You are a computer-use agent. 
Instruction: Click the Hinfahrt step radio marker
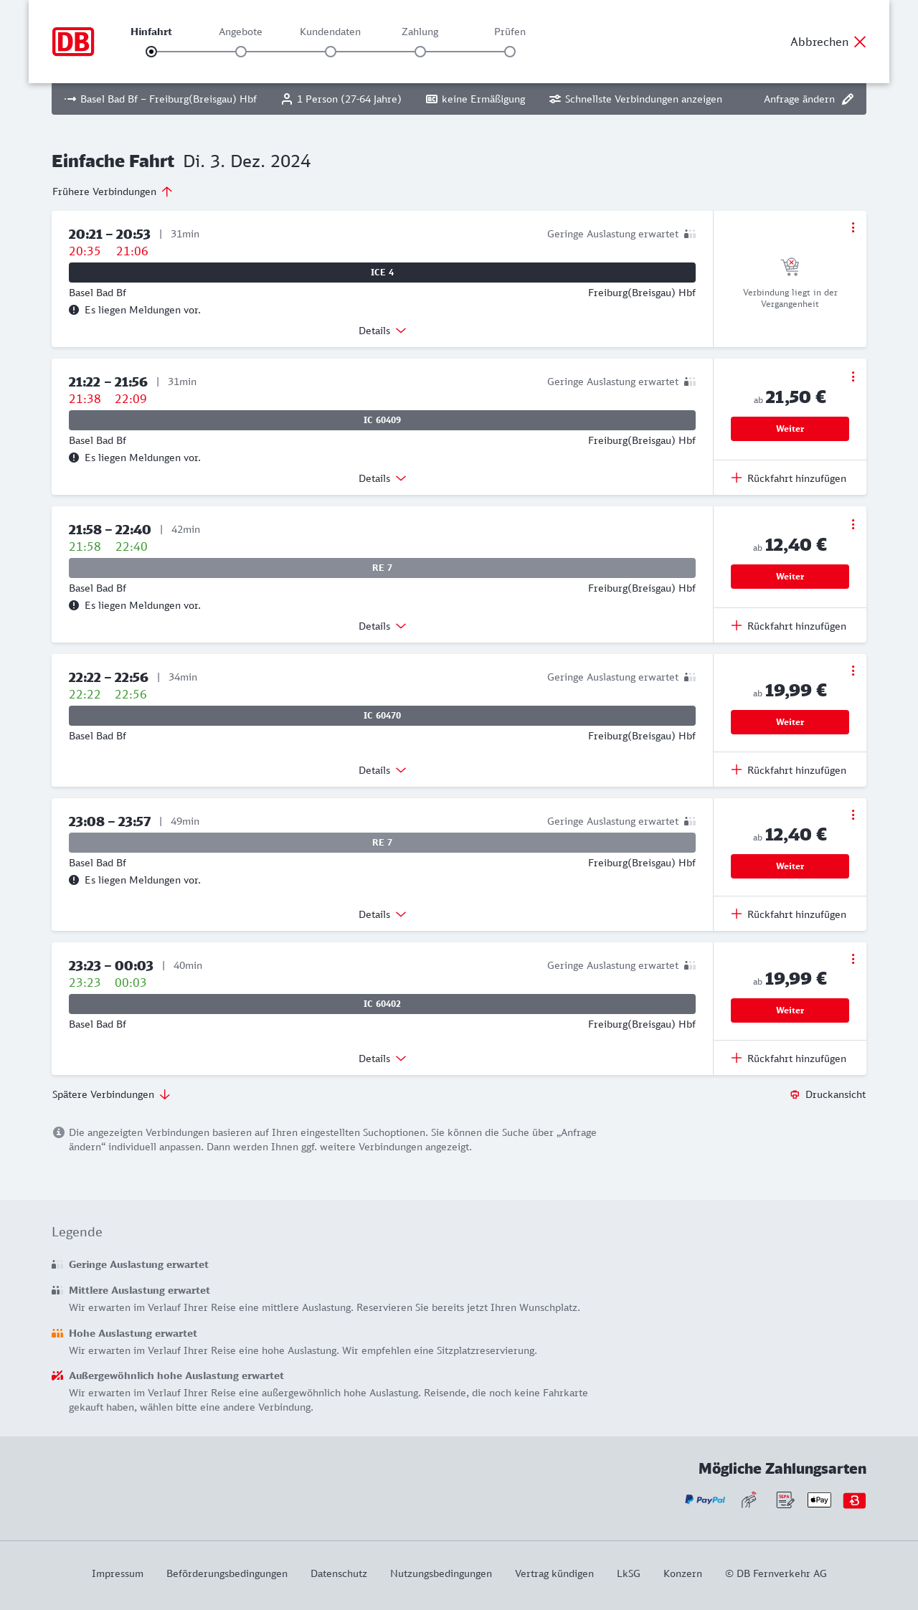(151, 52)
